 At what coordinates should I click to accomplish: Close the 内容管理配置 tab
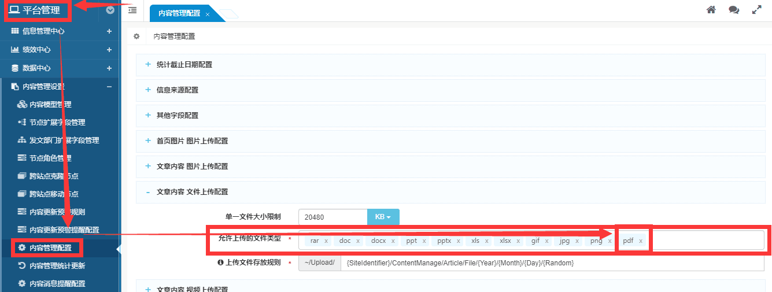point(208,14)
